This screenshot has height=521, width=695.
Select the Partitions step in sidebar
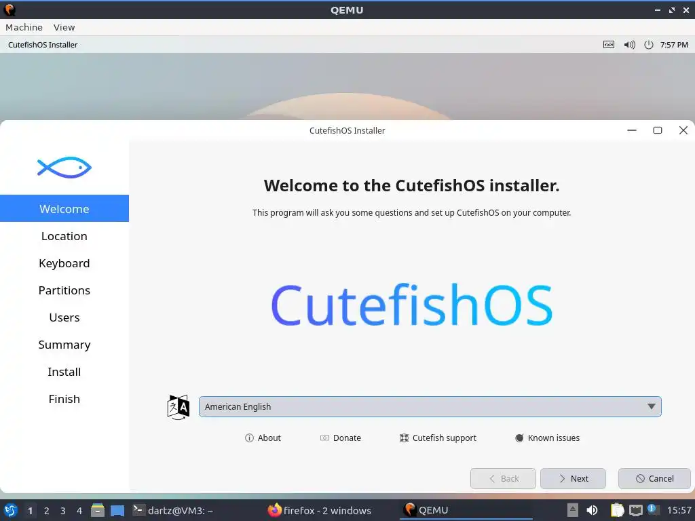click(x=64, y=290)
